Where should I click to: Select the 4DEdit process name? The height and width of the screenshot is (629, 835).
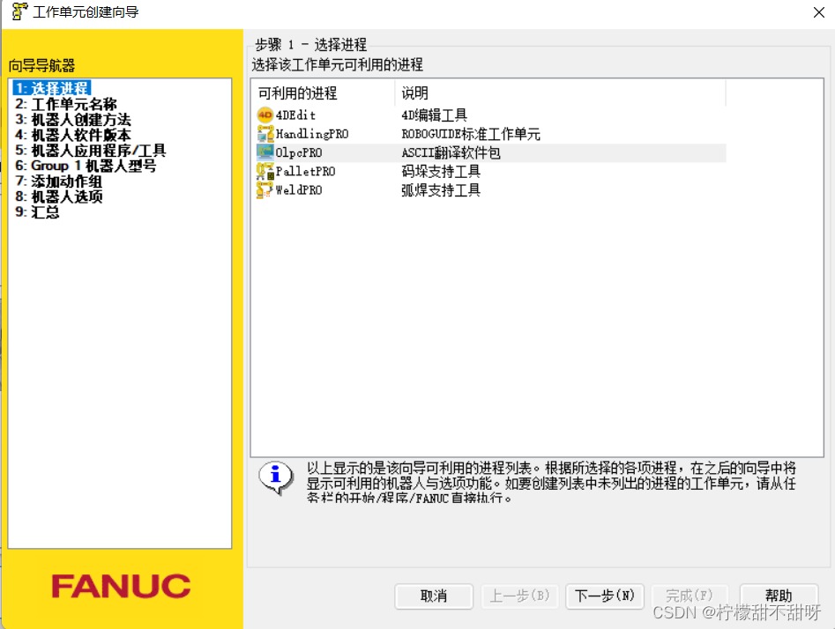pos(295,115)
